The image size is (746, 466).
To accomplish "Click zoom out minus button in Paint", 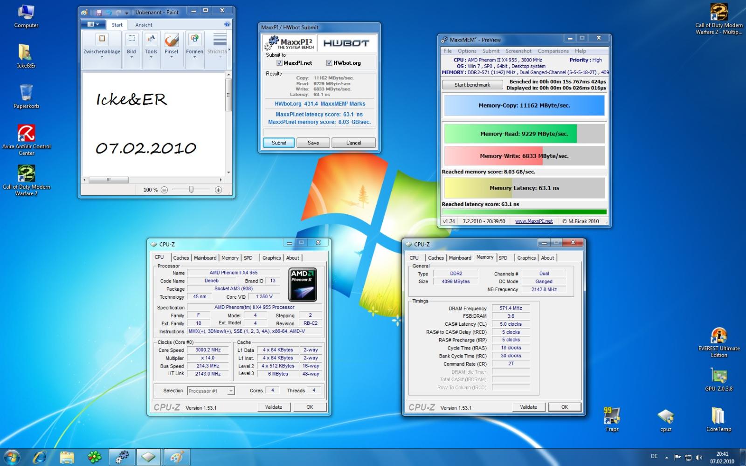I will [x=164, y=190].
